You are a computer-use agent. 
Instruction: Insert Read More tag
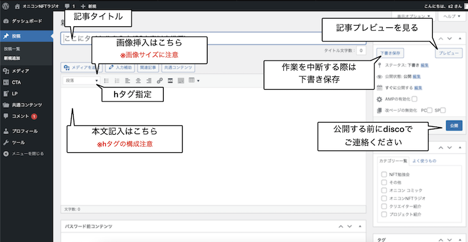tap(170, 80)
